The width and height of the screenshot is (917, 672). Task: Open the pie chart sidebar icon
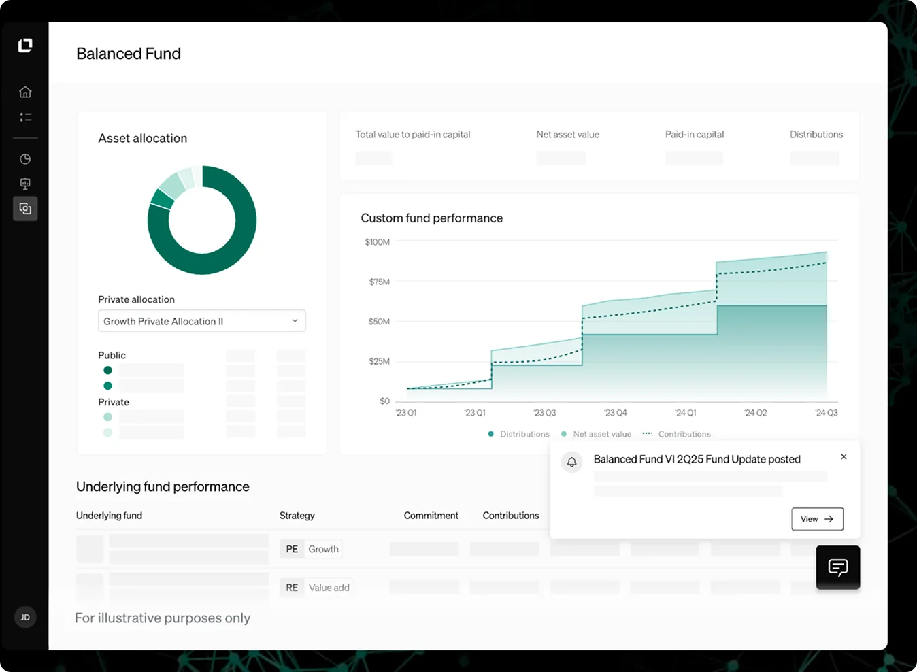(25, 159)
